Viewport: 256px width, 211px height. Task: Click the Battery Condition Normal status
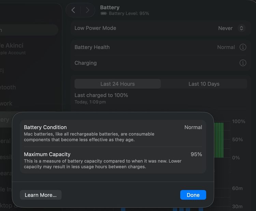pos(193,127)
